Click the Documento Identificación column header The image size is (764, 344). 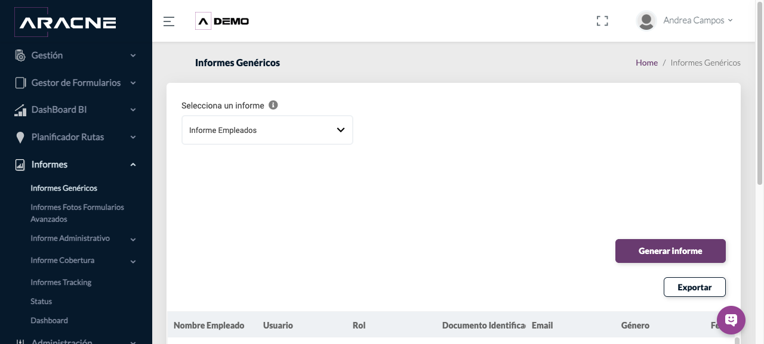tap(484, 326)
